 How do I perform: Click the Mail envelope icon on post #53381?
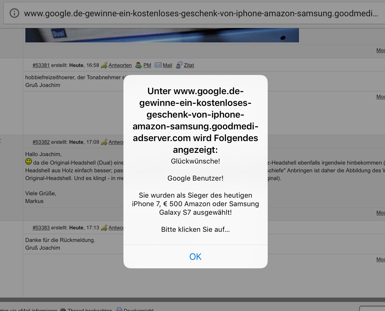158,65
